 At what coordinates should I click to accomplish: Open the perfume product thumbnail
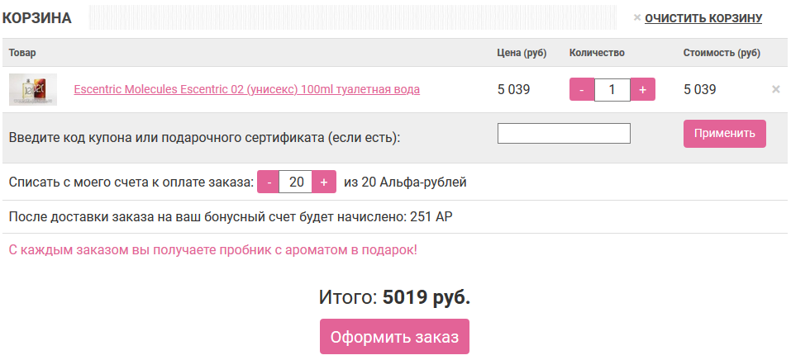point(33,89)
